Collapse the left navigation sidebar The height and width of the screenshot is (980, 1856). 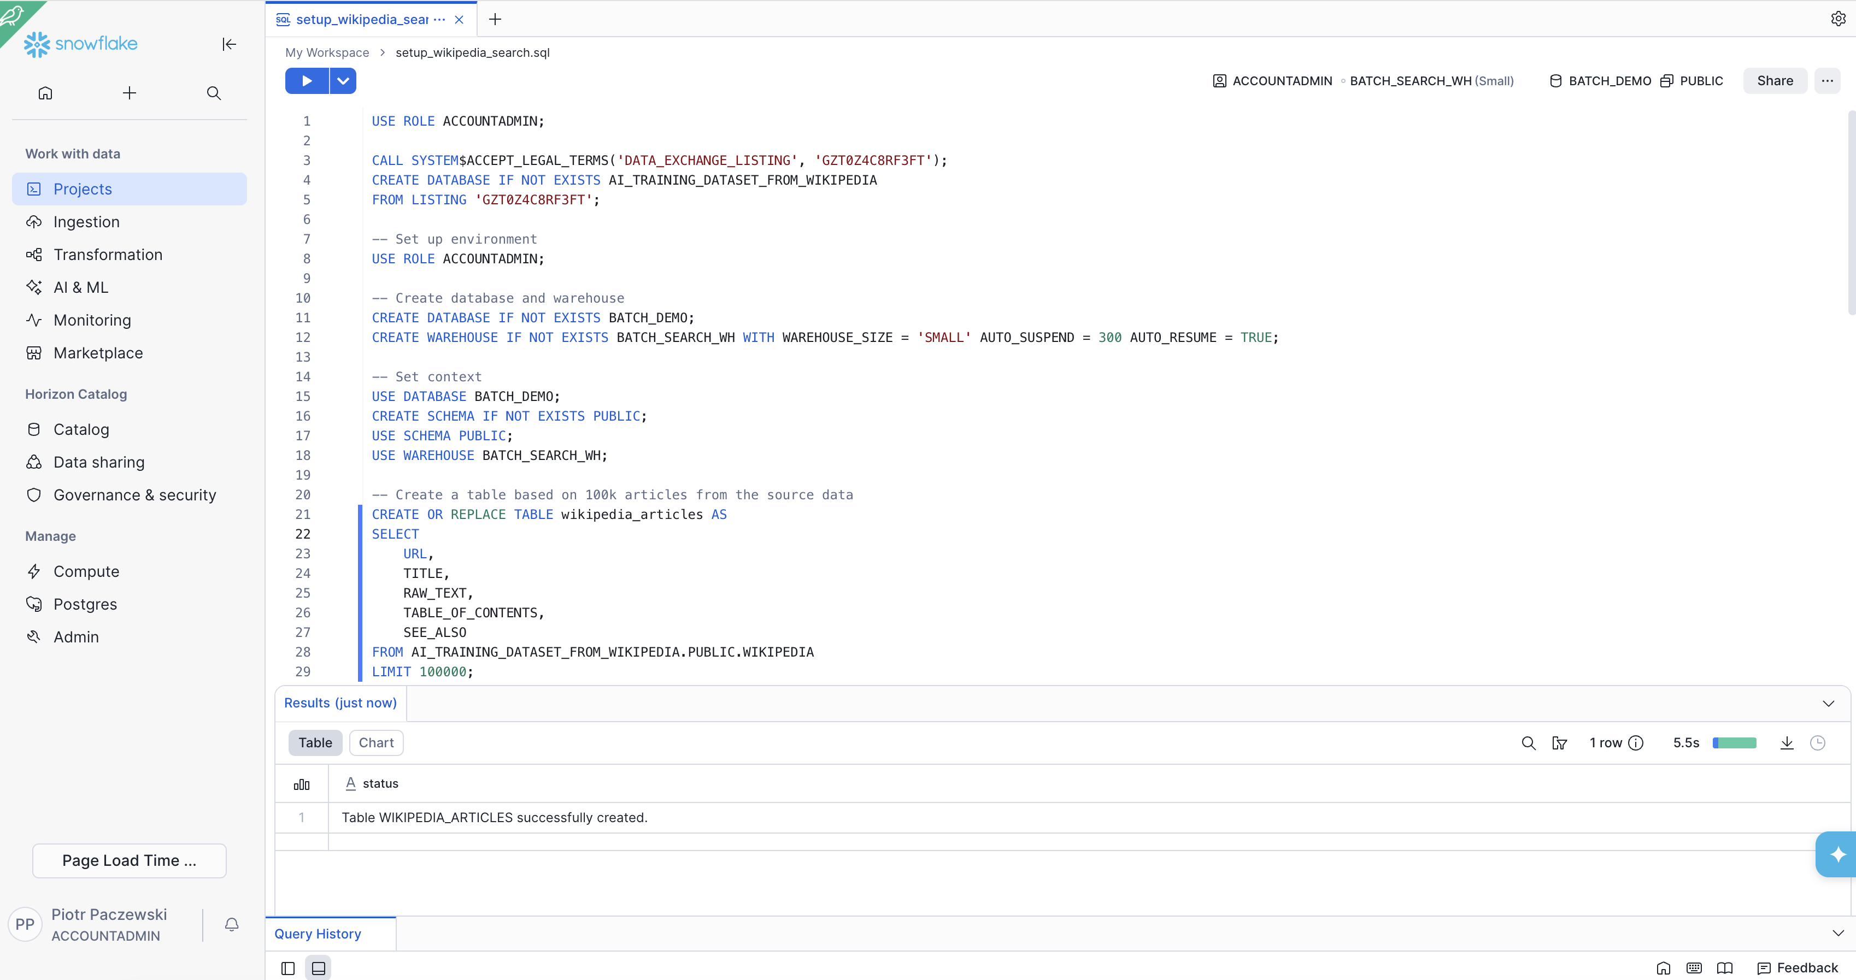click(x=229, y=44)
